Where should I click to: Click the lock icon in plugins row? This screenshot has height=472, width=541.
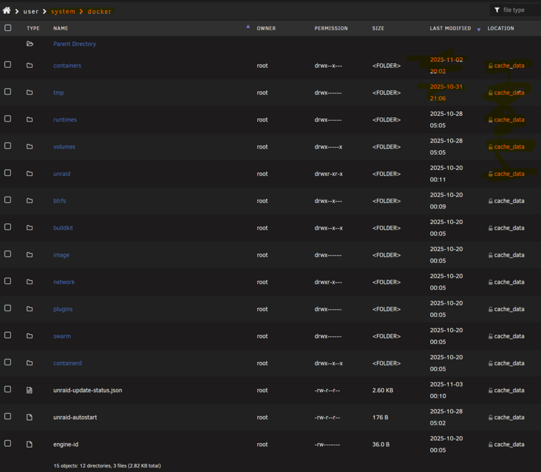(490, 309)
